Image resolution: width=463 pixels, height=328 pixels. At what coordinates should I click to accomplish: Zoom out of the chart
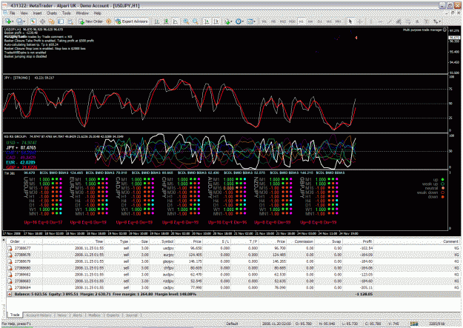click(x=195, y=21)
